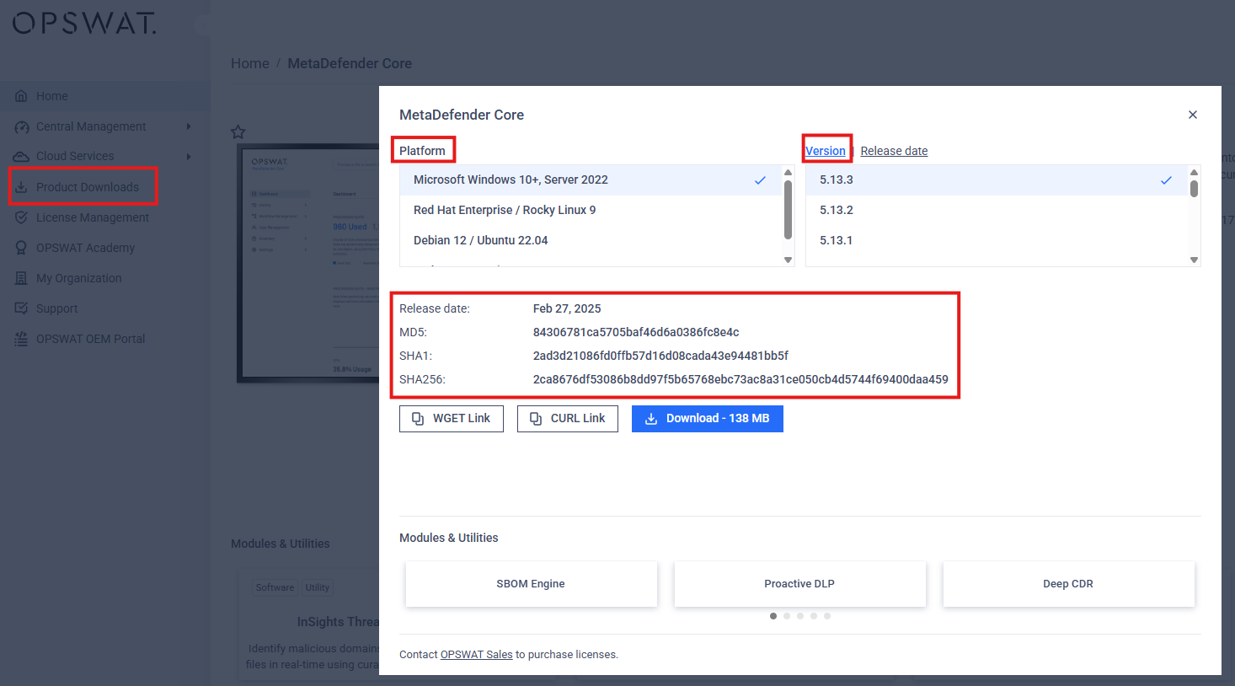Click the License Management shield icon
The height and width of the screenshot is (686, 1235).
tap(22, 217)
